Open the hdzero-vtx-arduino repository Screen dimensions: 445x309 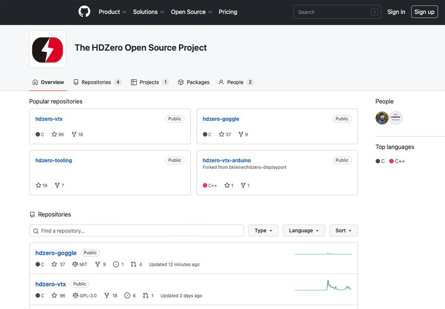click(x=227, y=161)
